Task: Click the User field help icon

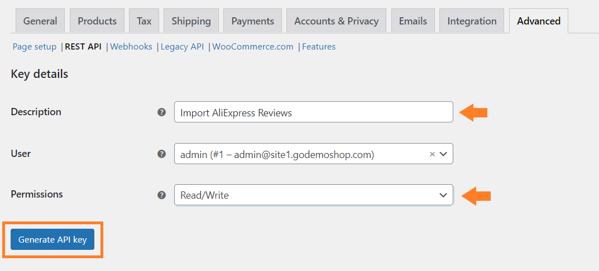Action: 162,154
